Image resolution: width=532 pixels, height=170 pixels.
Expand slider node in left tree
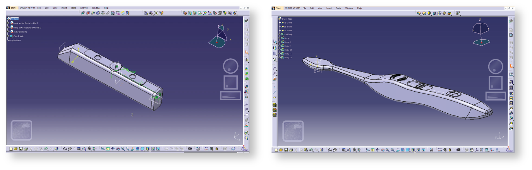pyautogui.click(x=8, y=32)
